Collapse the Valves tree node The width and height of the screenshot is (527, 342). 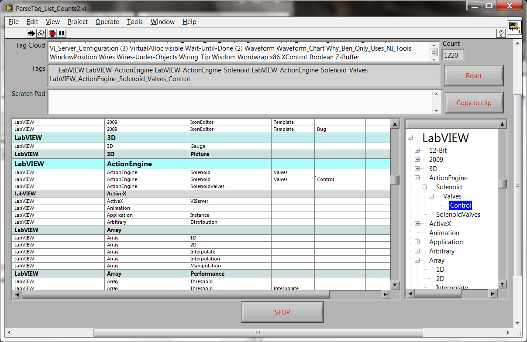click(x=431, y=196)
